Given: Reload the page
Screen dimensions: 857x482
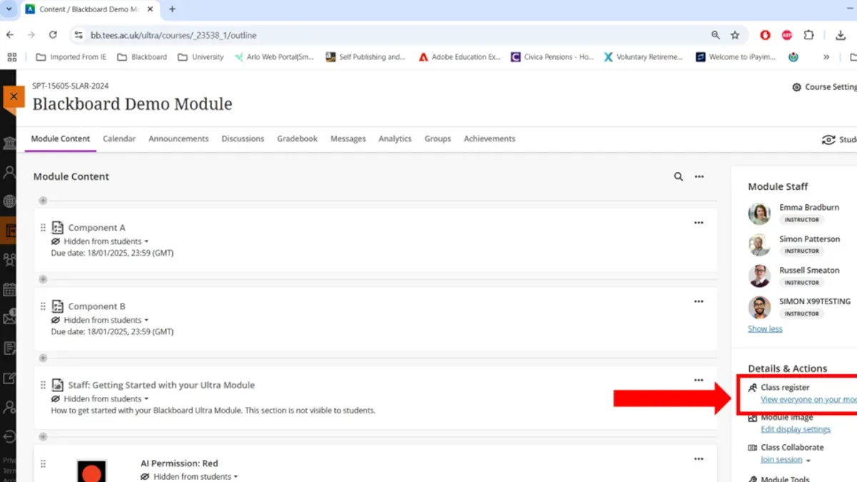Looking at the screenshot, I should (x=53, y=34).
